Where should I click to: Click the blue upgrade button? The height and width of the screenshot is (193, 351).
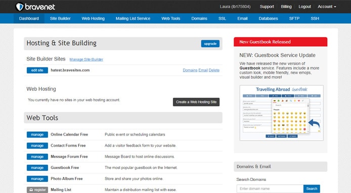pyautogui.click(x=210, y=44)
